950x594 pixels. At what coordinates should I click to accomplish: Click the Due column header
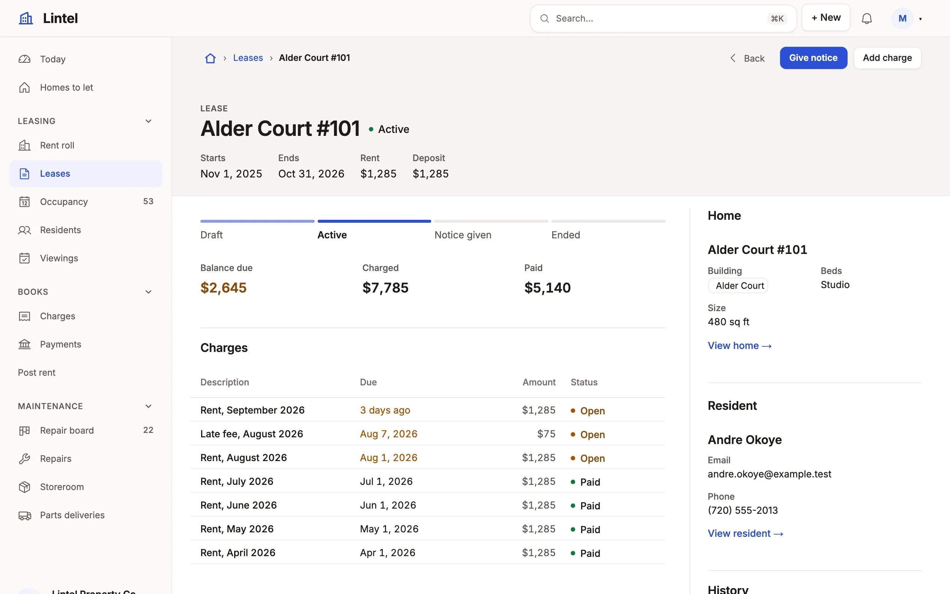pyautogui.click(x=368, y=382)
